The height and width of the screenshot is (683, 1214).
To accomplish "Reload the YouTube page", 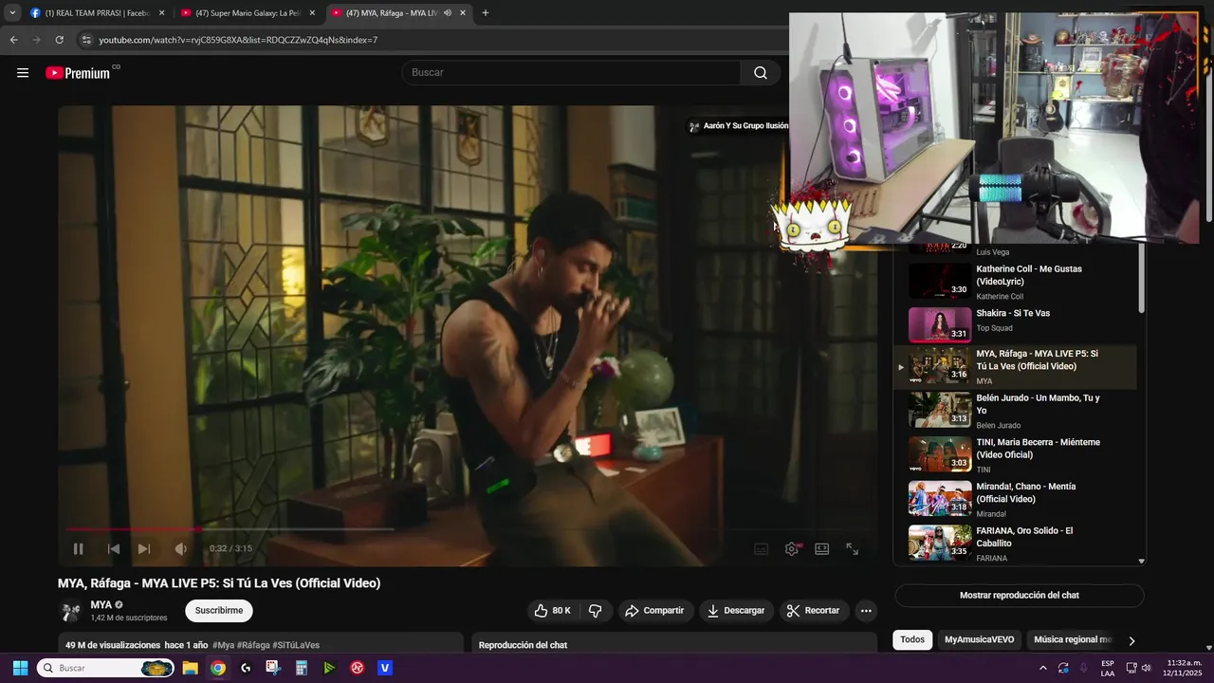I will pyautogui.click(x=59, y=40).
